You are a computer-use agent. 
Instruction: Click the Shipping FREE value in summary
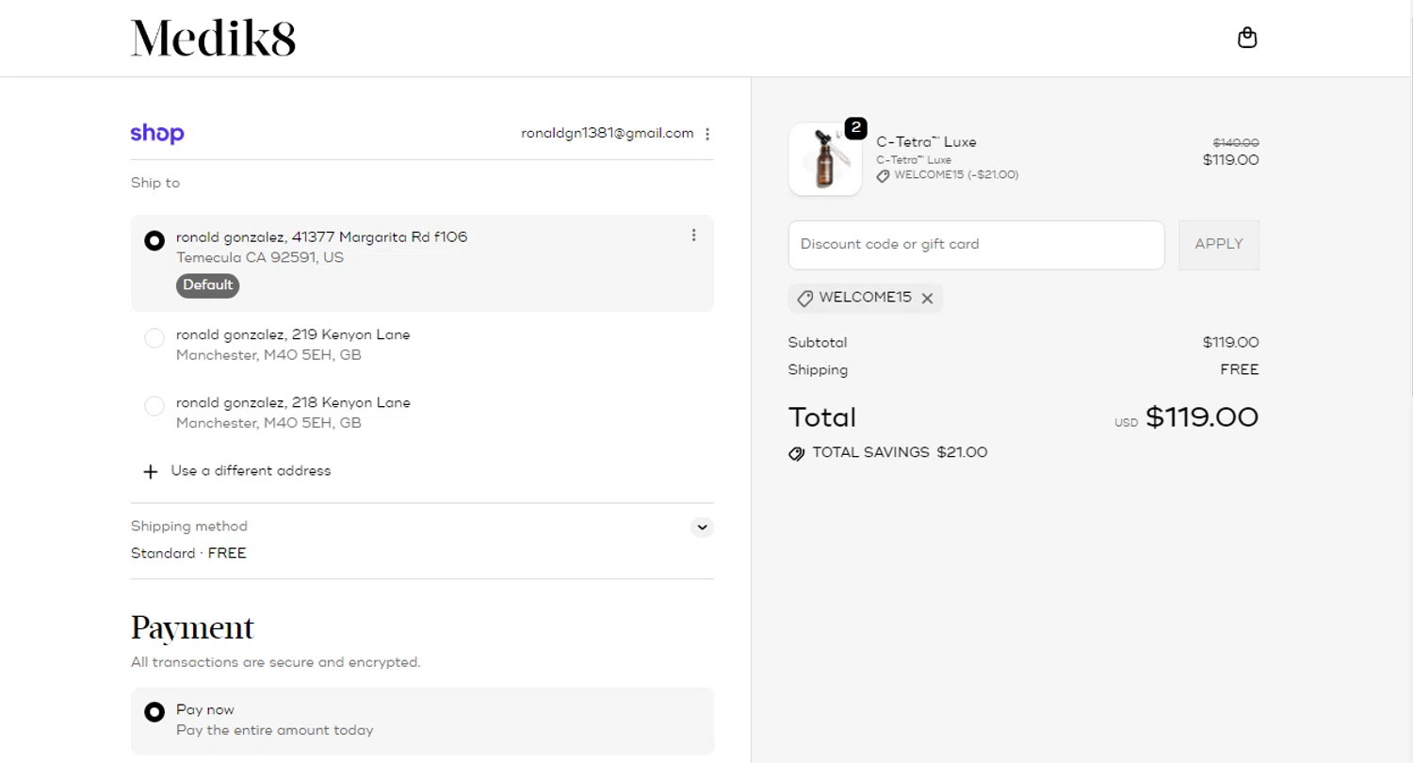1240,370
